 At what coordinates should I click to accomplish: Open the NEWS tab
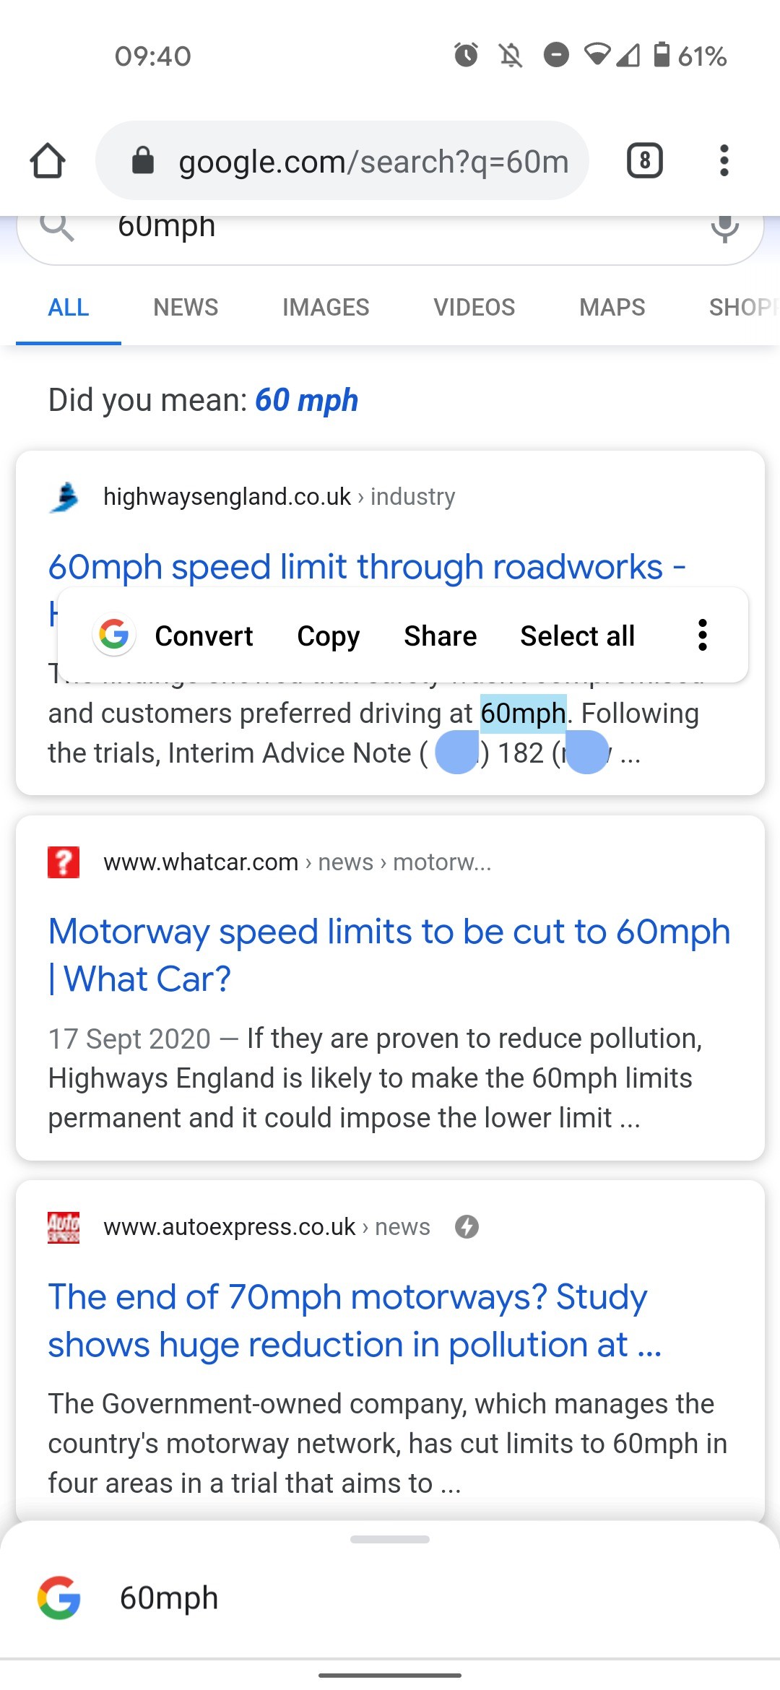tap(185, 307)
